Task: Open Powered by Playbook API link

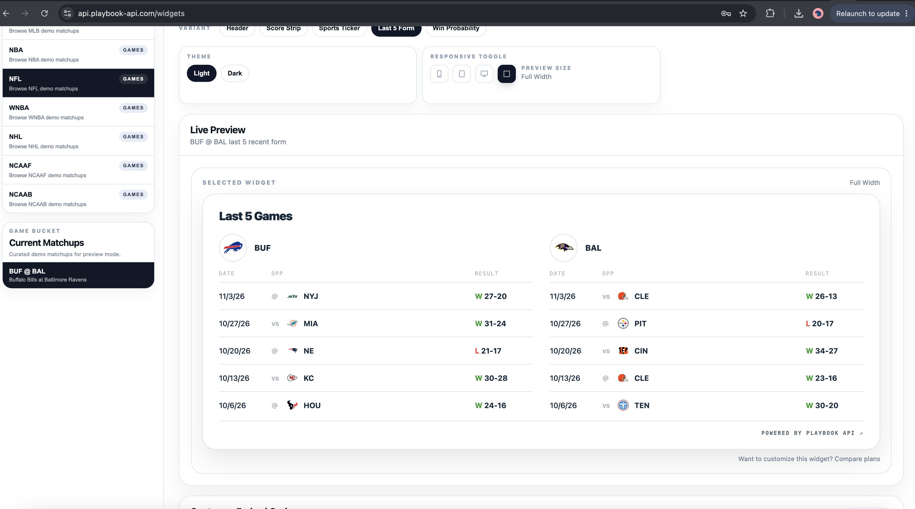Action: [x=812, y=433]
